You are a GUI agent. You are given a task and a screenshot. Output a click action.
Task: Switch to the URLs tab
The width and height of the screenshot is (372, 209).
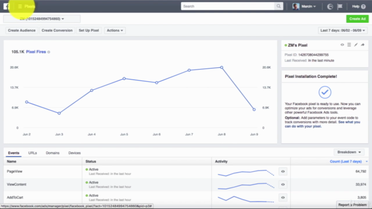(33, 153)
